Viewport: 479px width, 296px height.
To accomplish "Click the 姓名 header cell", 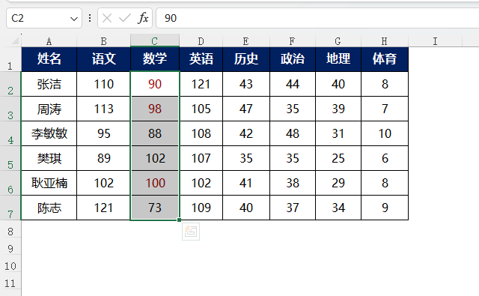I will 49,59.
